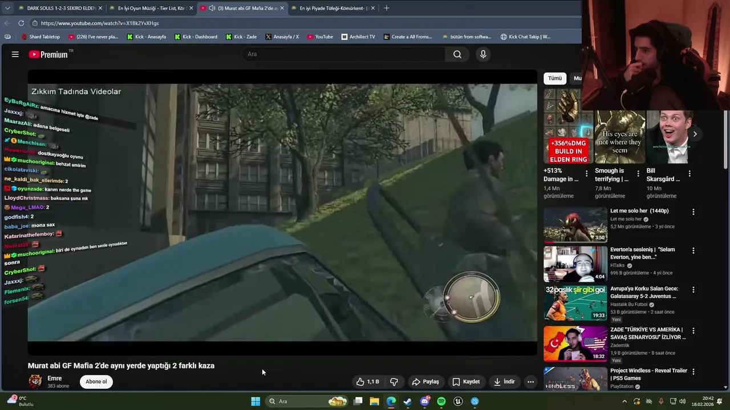Open Spotify from the taskbar
This screenshot has width=730, height=410.
441,401
